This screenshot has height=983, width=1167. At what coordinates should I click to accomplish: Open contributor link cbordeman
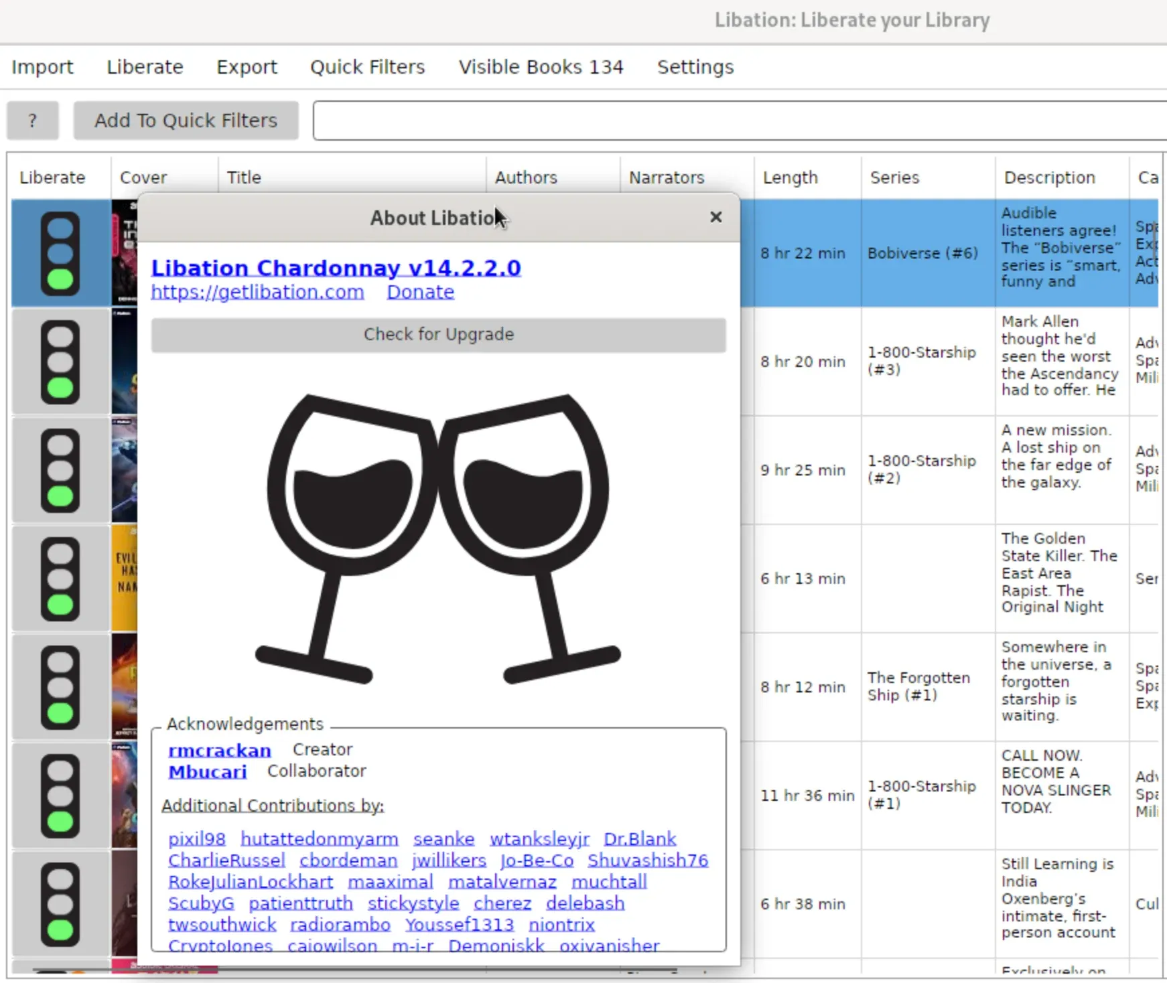click(348, 860)
